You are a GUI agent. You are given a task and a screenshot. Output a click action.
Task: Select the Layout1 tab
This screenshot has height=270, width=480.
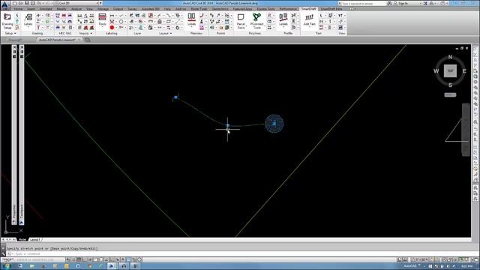point(35,239)
